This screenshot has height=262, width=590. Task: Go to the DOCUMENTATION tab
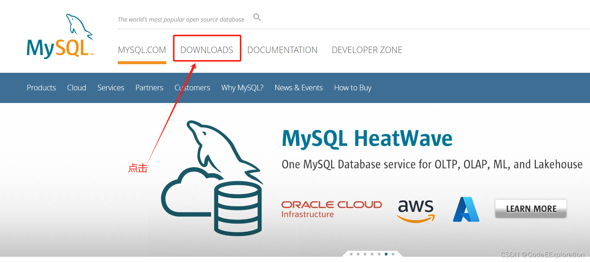click(282, 50)
